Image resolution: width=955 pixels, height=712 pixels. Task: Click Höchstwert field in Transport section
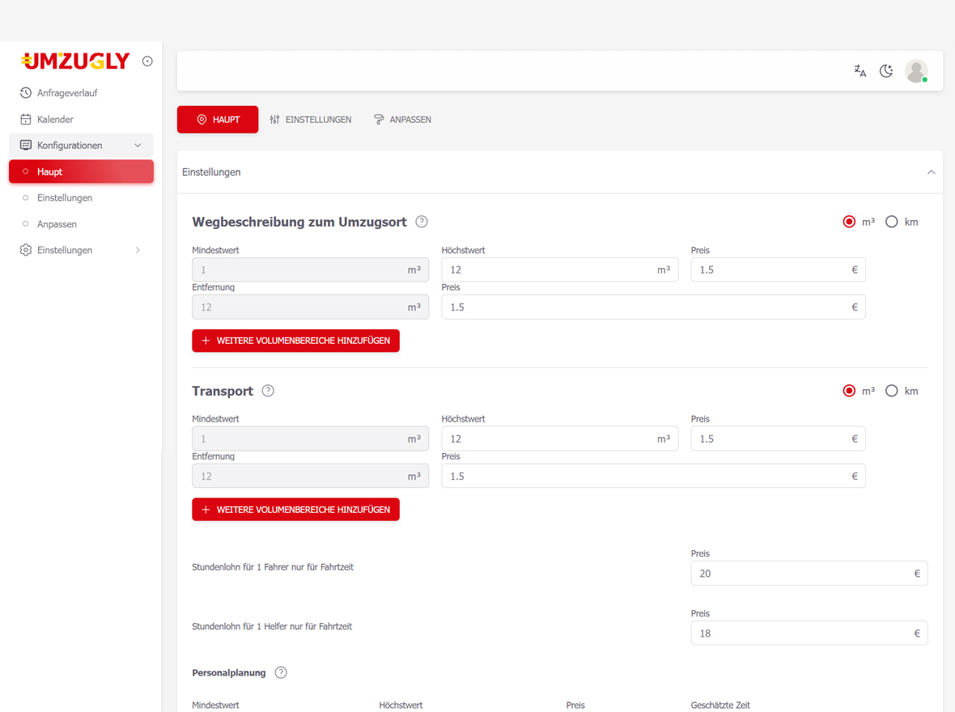pos(550,439)
